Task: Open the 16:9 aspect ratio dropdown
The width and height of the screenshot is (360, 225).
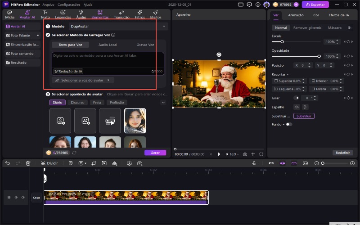Action: pyautogui.click(x=234, y=154)
